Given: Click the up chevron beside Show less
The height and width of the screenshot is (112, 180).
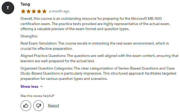Looking at the screenshot, I should click(41, 86).
